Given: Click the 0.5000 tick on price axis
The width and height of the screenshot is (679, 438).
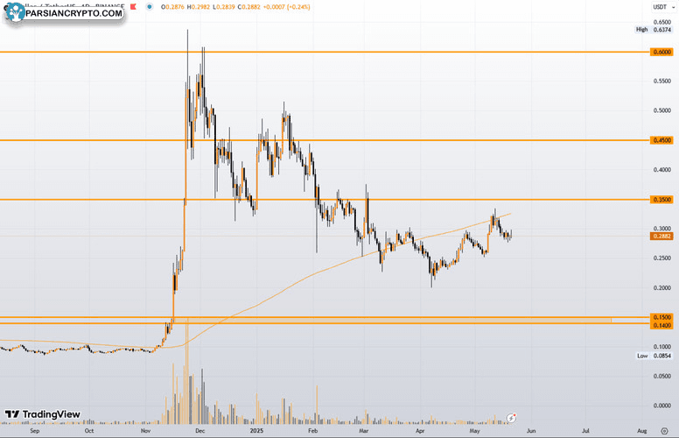Looking at the screenshot, I should pos(662,110).
